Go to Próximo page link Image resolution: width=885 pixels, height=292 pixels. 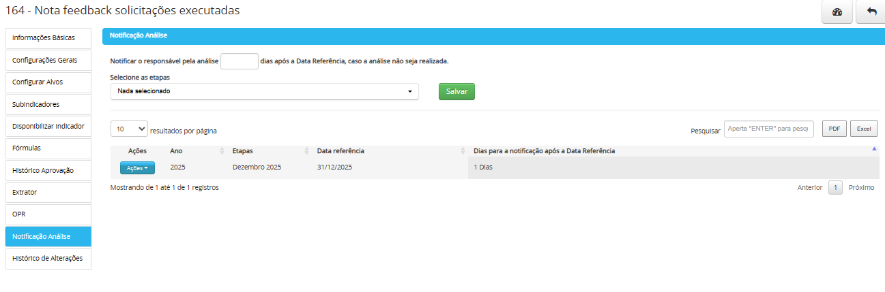861,188
